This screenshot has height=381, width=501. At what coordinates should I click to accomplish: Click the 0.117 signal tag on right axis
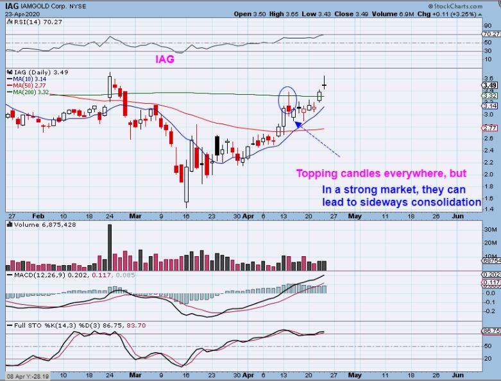point(491,282)
